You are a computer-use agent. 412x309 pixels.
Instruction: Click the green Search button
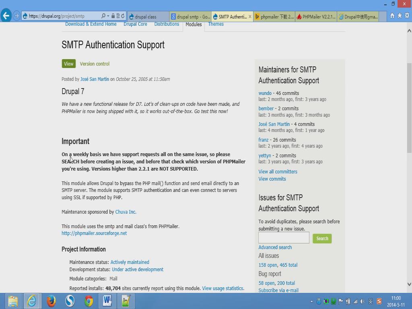click(x=322, y=239)
